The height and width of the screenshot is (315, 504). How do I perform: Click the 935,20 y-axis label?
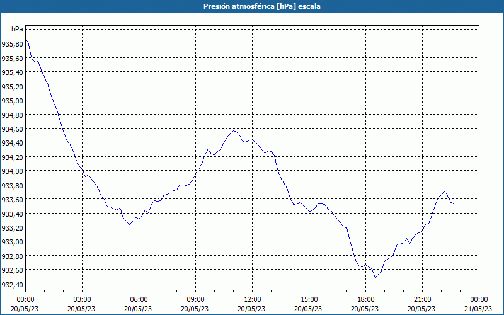(12, 86)
